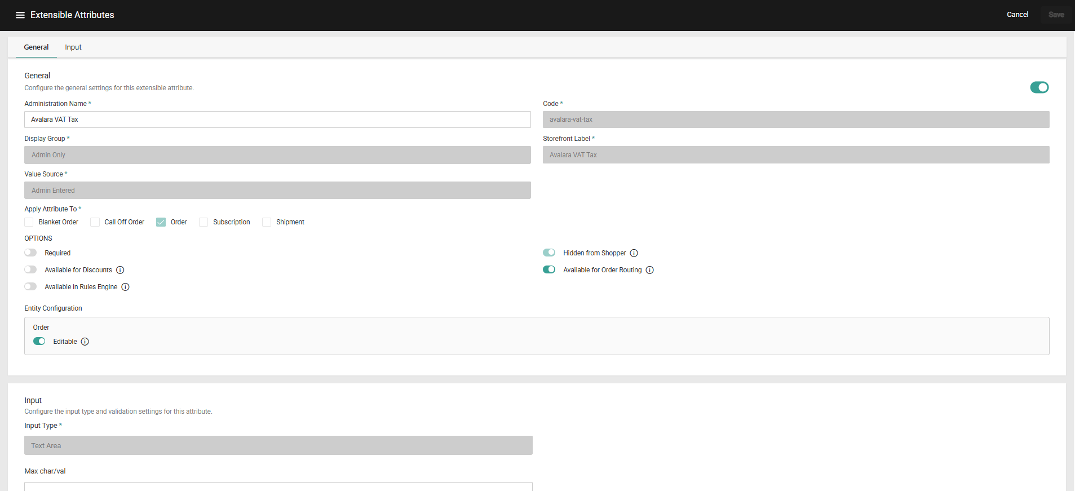This screenshot has width=1075, height=491.
Task: Toggle the Order Editable switch
Action: click(39, 341)
